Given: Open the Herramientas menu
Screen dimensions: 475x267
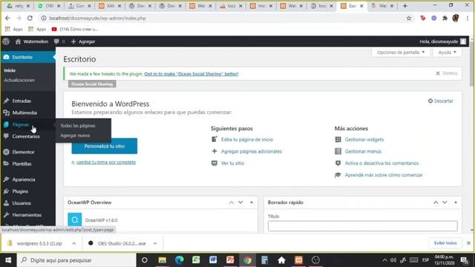Looking at the screenshot, I should tap(27, 215).
